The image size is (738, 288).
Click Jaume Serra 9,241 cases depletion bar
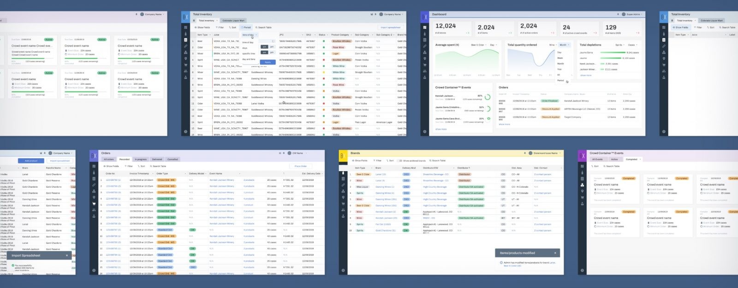[x=613, y=52]
